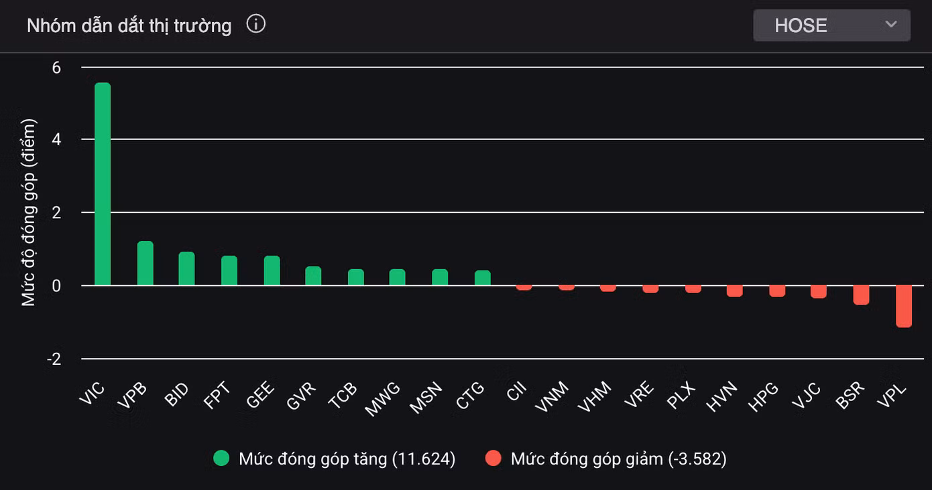Click the MWG ticker label

(x=383, y=399)
